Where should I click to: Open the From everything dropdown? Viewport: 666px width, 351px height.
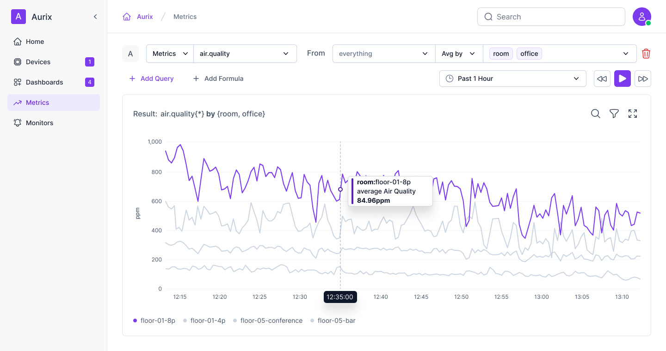click(x=384, y=54)
